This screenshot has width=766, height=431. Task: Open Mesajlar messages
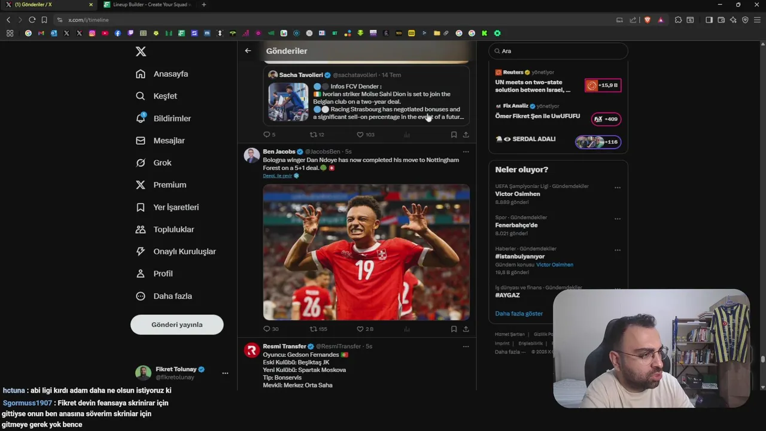[160, 141]
